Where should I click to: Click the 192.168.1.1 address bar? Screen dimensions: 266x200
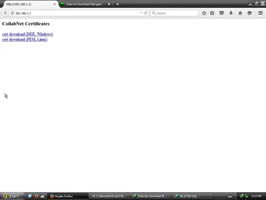click(x=76, y=13)
